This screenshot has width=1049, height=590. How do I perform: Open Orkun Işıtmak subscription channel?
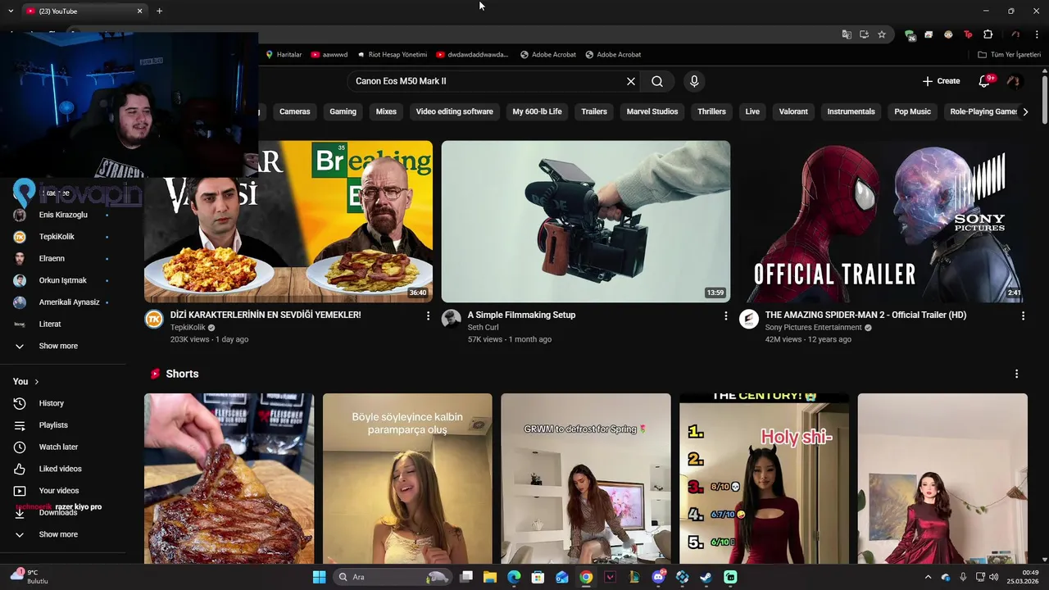[x=62, y=280]
